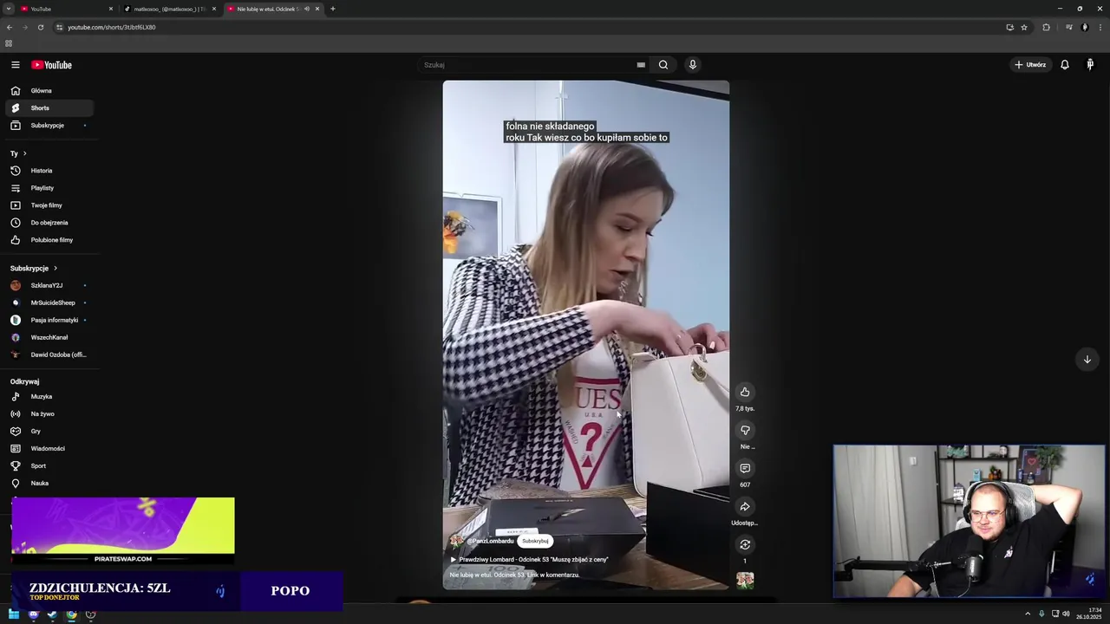Viewport: 1110px width, 624px height.
Task: Open the browser profile avatar
Action: [1085, 27]
